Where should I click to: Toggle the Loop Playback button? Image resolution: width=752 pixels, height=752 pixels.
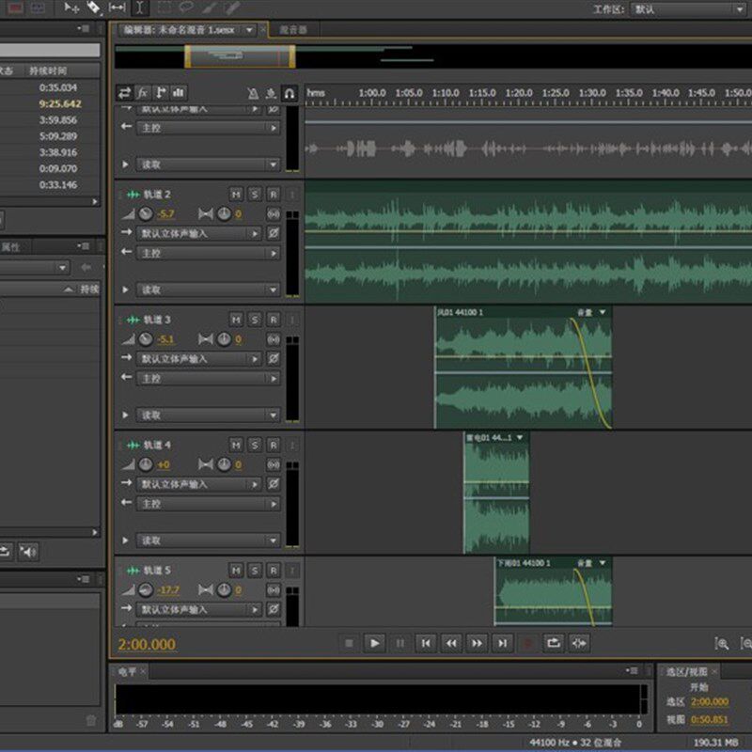pos(554,643)
